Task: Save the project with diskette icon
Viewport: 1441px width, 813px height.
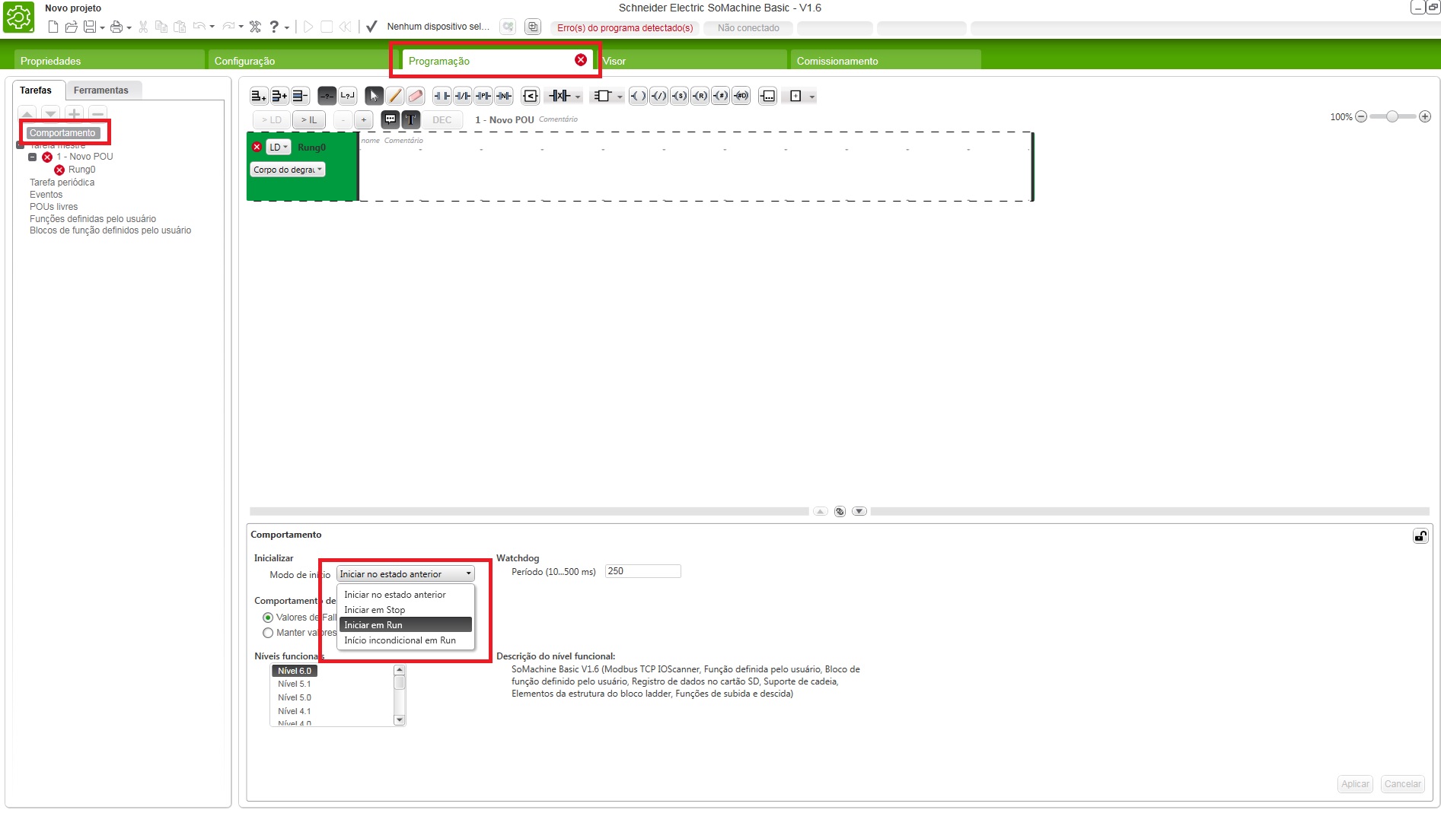Action: 90,27
